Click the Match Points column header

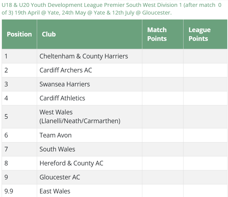[157, 34]
